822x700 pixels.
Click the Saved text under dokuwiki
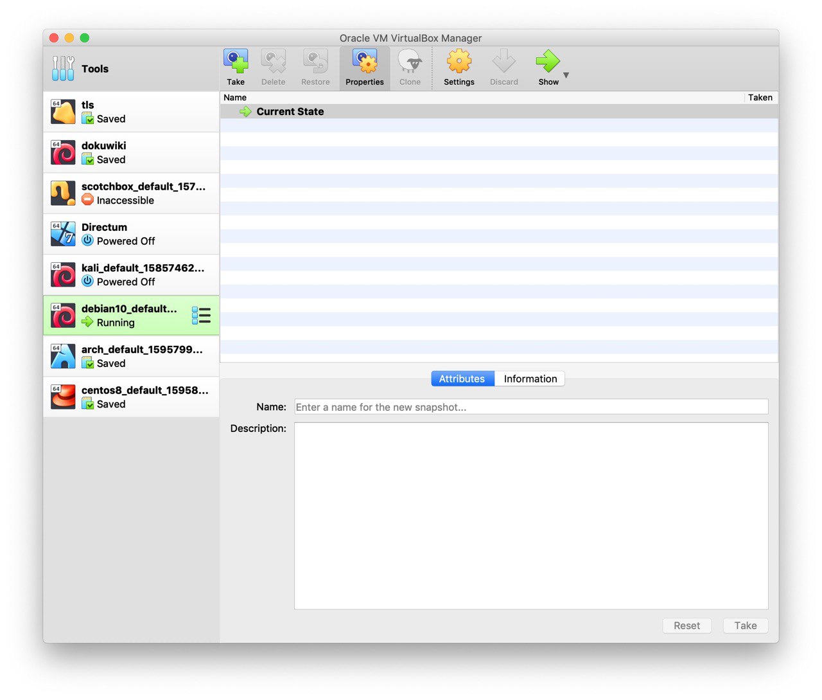click(x=111, y=159)
